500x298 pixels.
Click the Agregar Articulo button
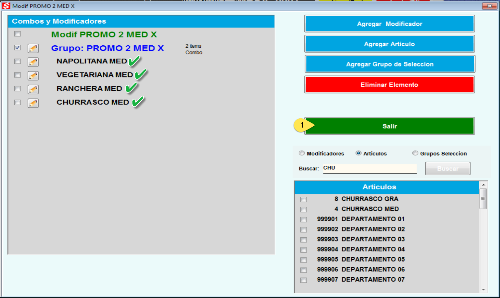tap(389, 44)
